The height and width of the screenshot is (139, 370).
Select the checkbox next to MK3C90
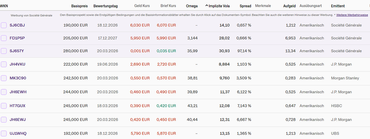click(4, 78)
